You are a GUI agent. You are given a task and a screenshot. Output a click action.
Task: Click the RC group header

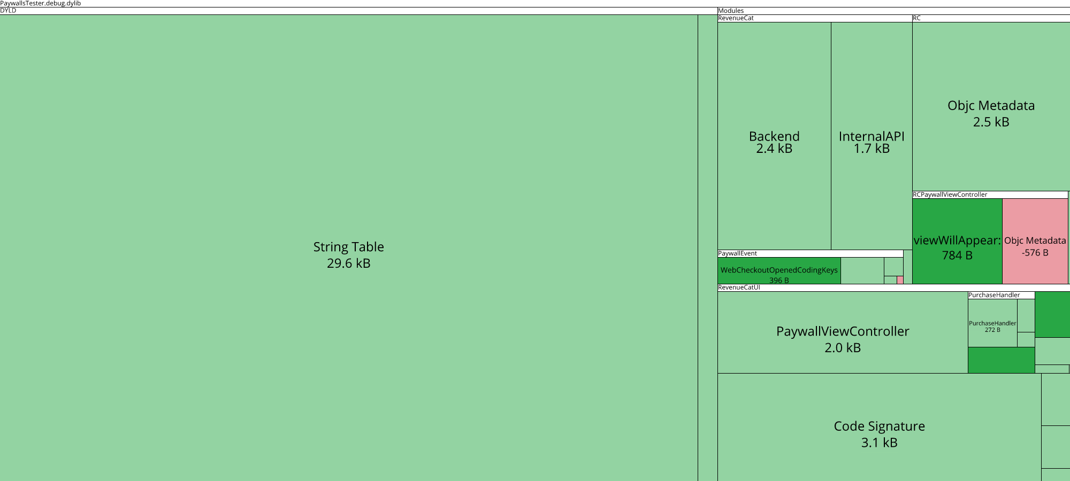(991, 18)
